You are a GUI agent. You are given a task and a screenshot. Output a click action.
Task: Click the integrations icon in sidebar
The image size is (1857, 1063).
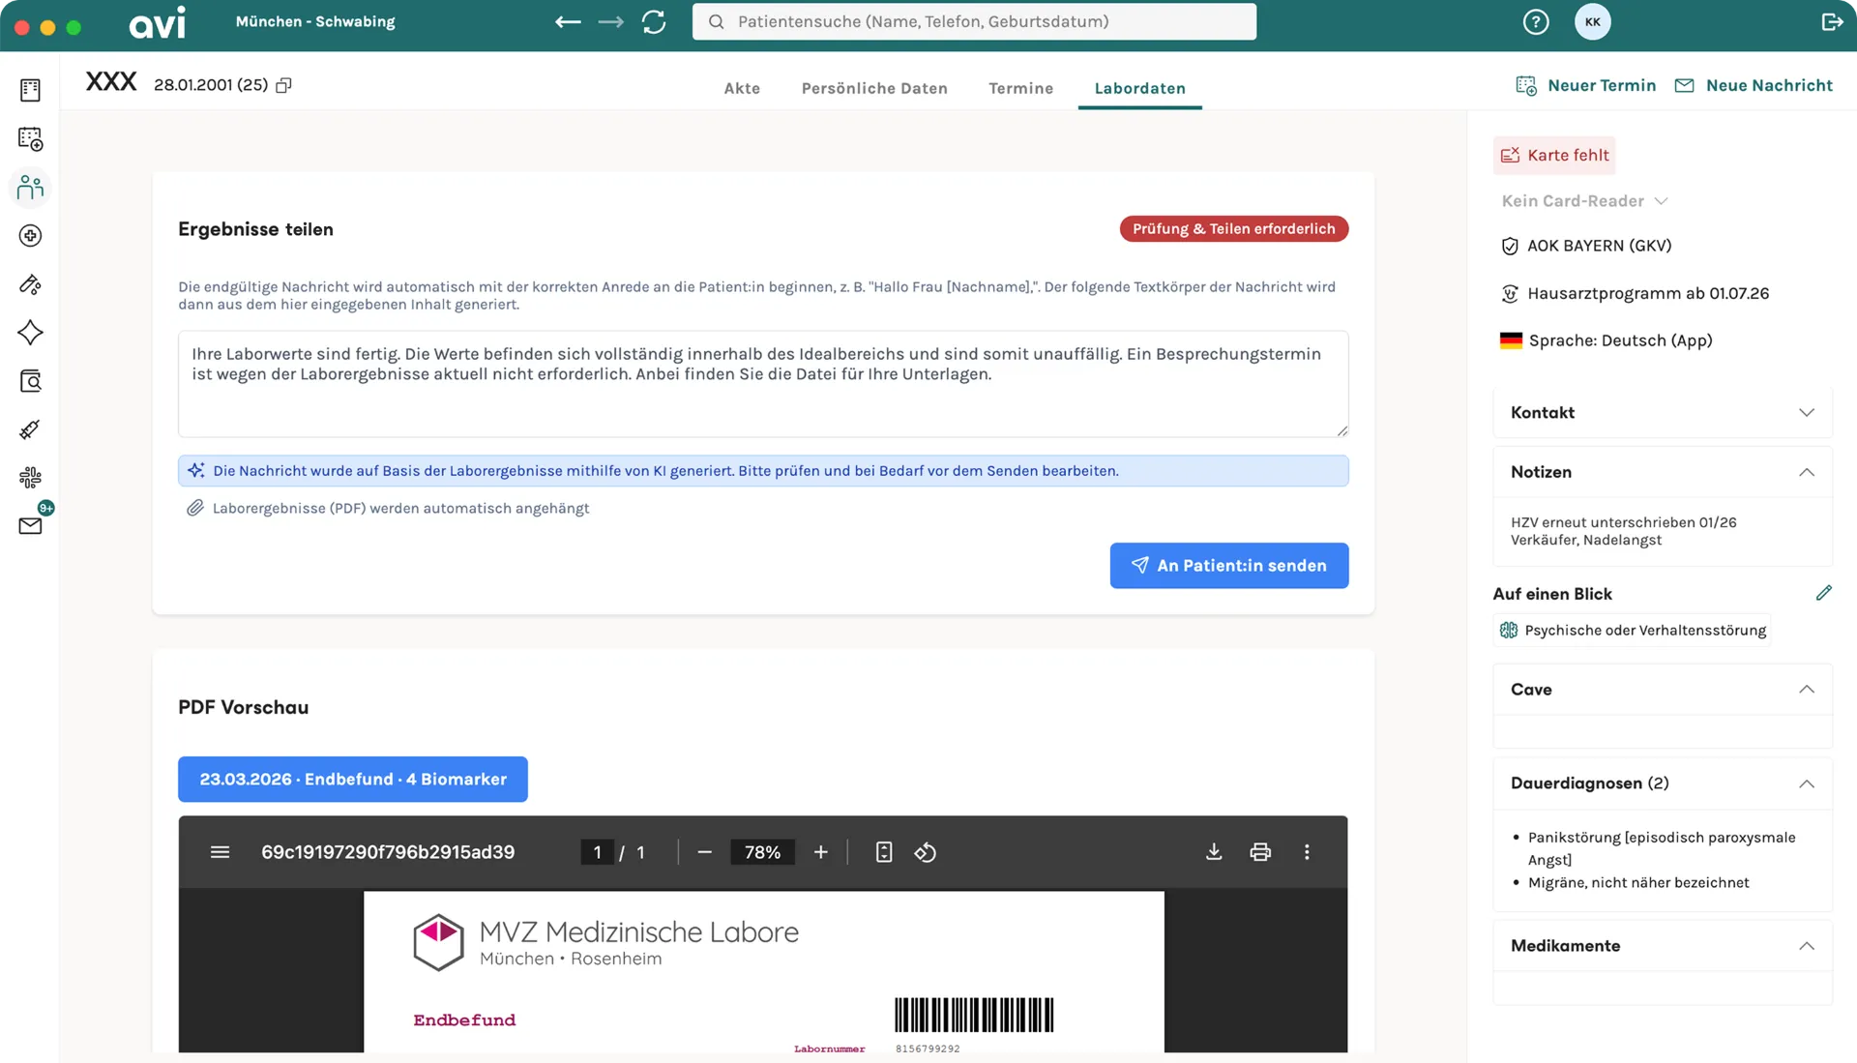click(30, 477)
